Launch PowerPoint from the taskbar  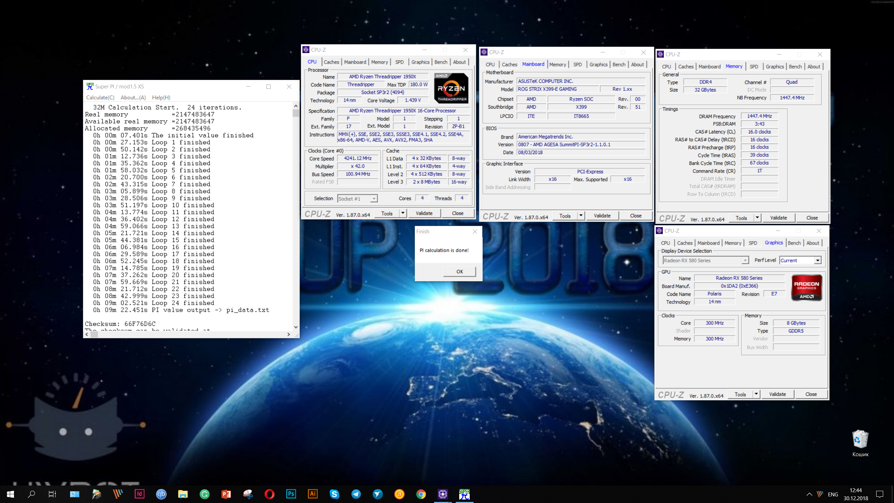(226, 494)
